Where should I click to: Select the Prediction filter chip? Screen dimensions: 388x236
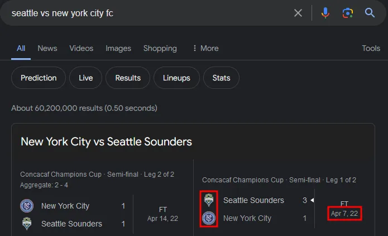pyautogui.click(x=39, y=78)
